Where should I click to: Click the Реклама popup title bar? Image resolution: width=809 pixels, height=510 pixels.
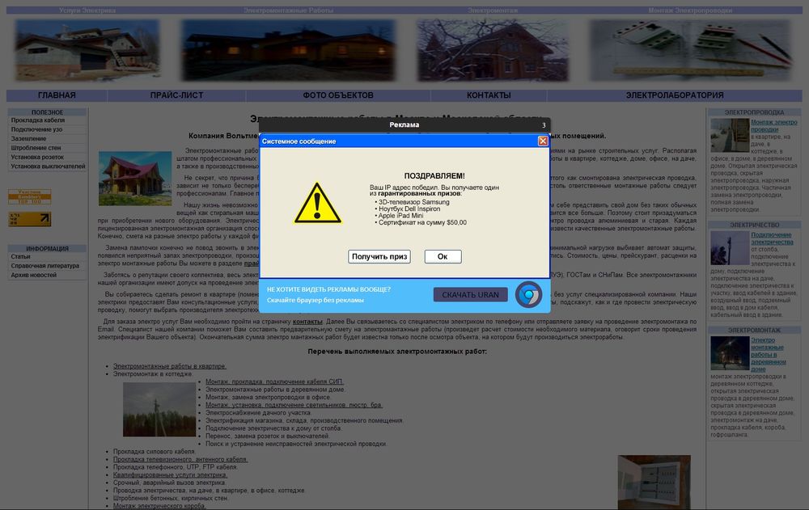click(x=404, y=124)
